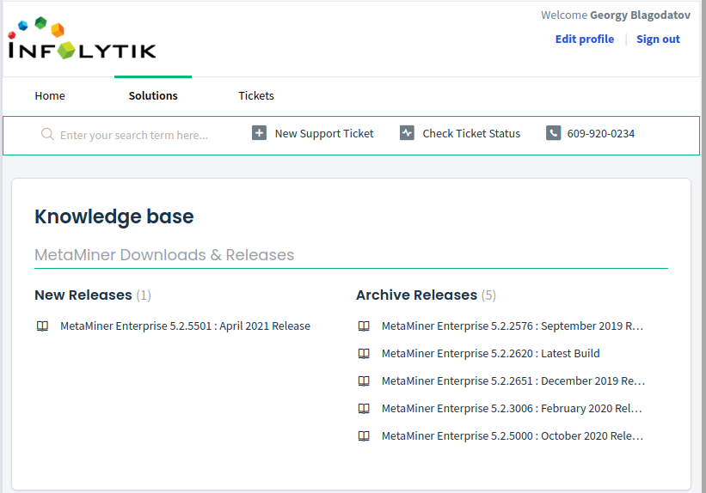
Task: Click the plus icon for New Support Ticket
Action: pyautogui.click(x=259, y=133)
